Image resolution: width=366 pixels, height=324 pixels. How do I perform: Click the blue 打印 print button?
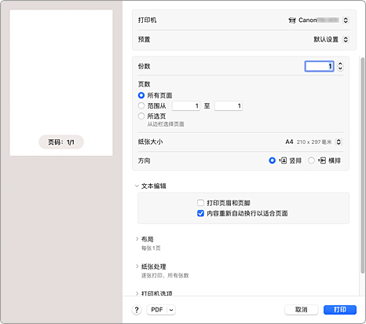tap(340, 310)
